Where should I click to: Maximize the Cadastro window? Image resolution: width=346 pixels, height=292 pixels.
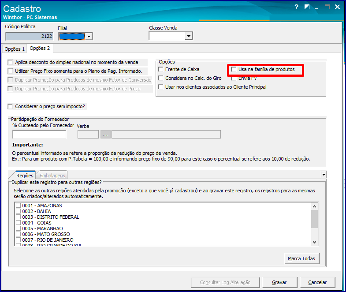click(327, 7)
